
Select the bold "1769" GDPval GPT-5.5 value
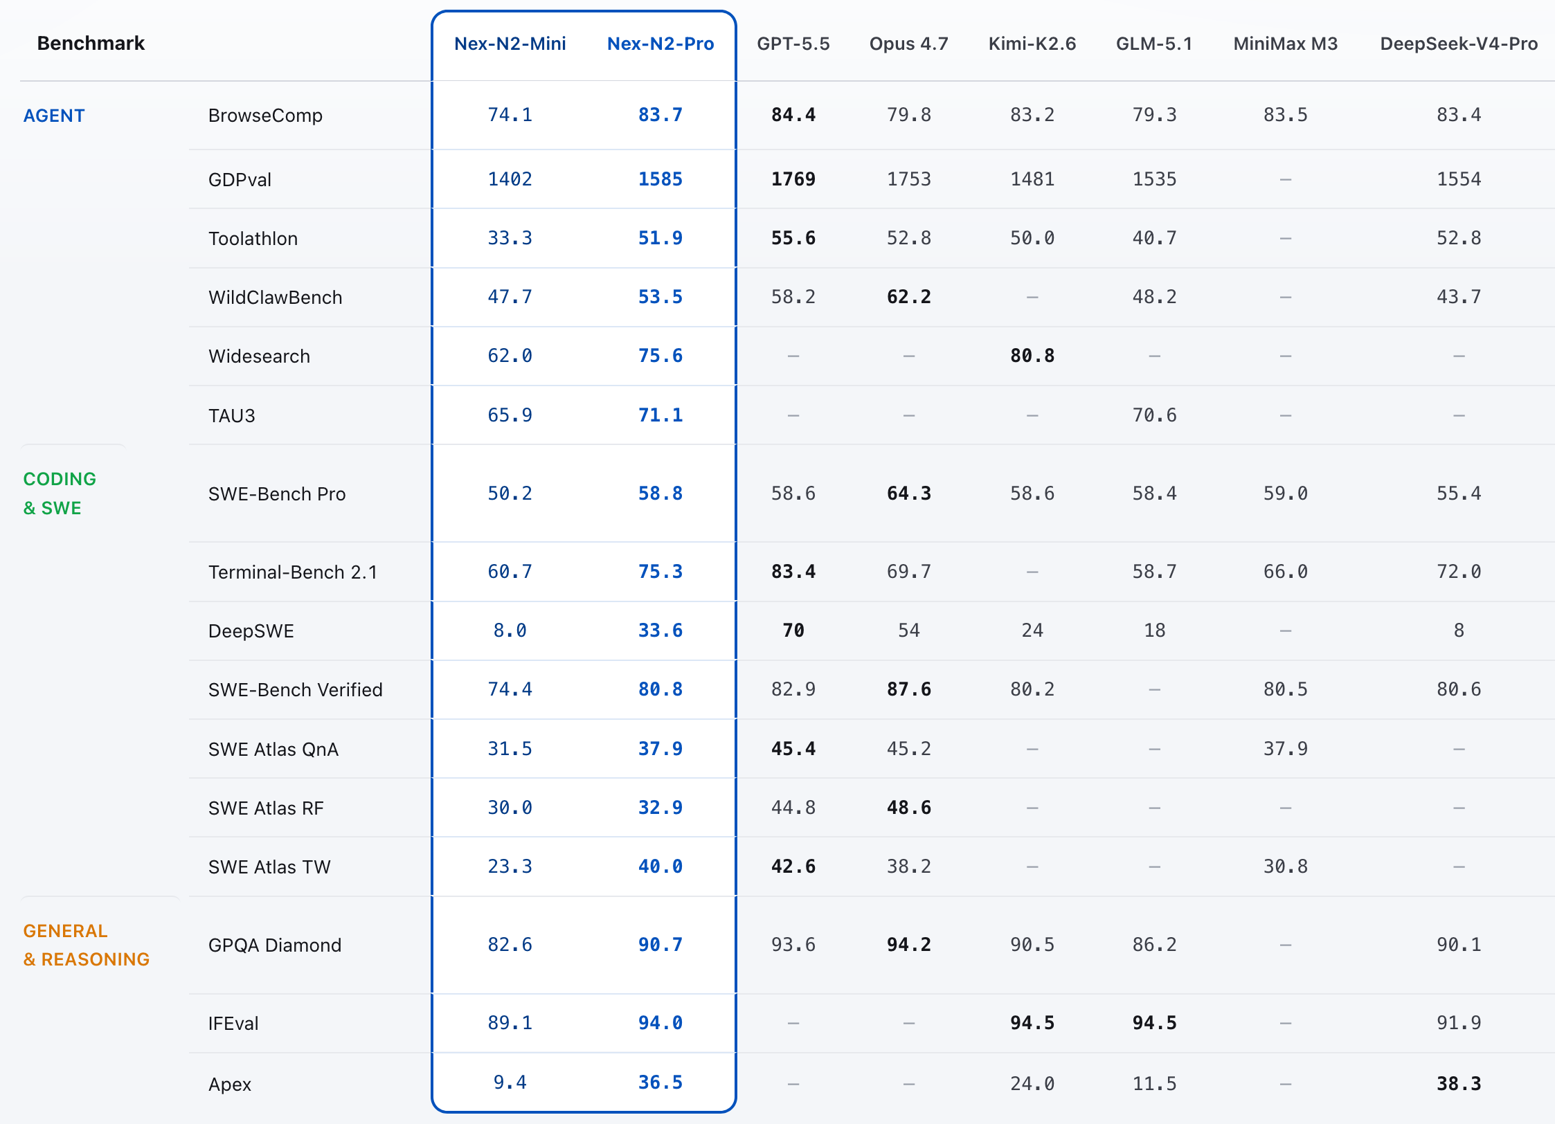click(x=793, y=179)
